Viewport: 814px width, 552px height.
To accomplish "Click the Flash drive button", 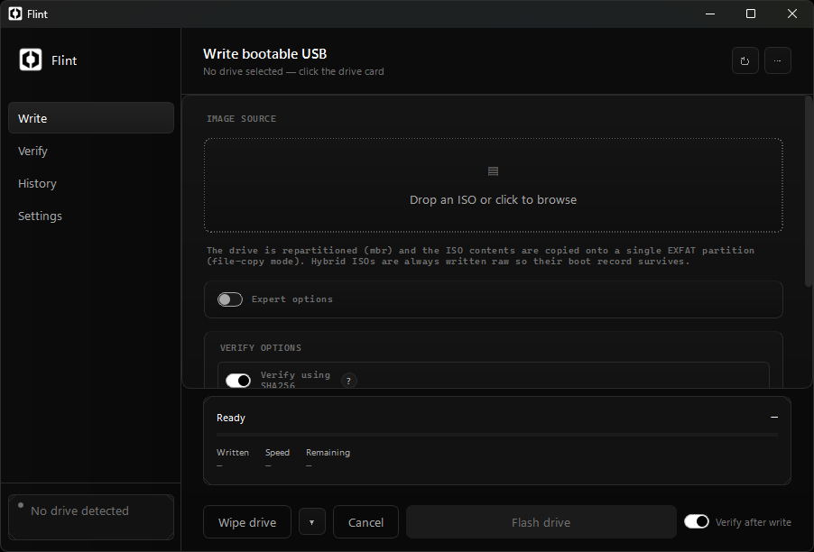I will [541, 522].
